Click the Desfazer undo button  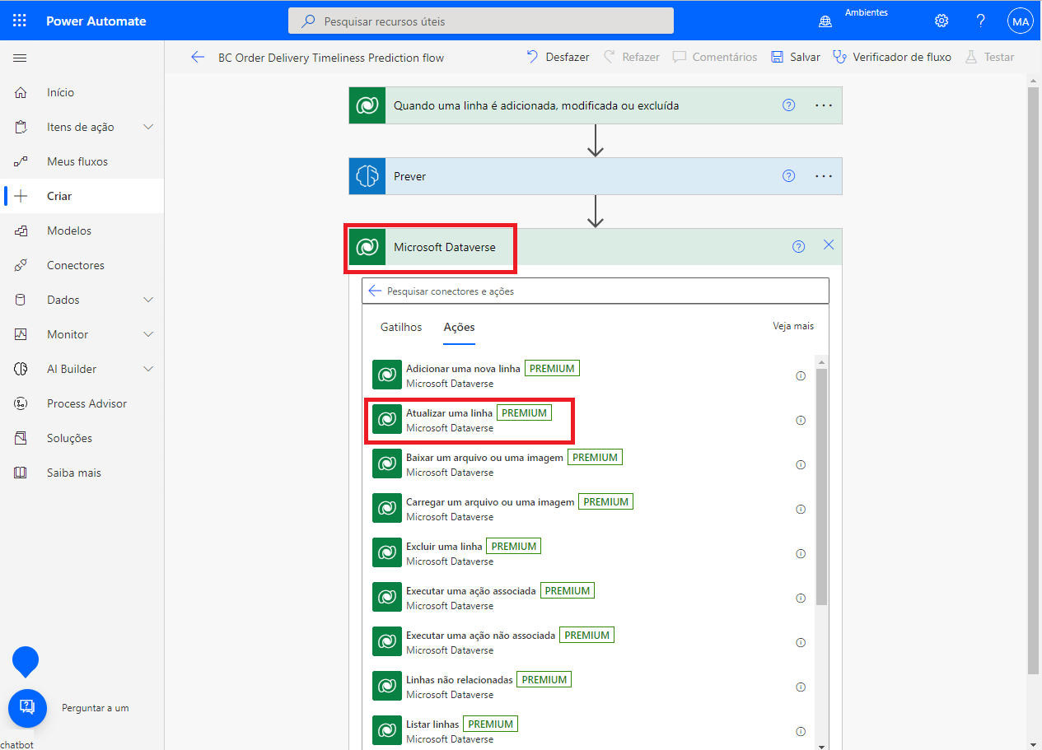tap(558, 57)
